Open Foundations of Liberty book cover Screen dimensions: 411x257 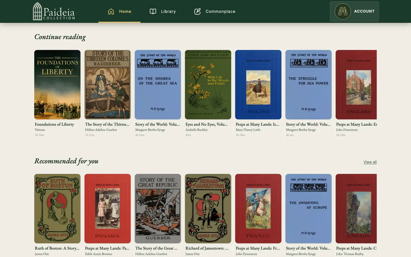[57, 85]
